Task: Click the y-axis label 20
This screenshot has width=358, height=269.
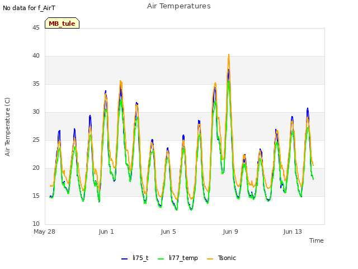Action: point(36,168)
